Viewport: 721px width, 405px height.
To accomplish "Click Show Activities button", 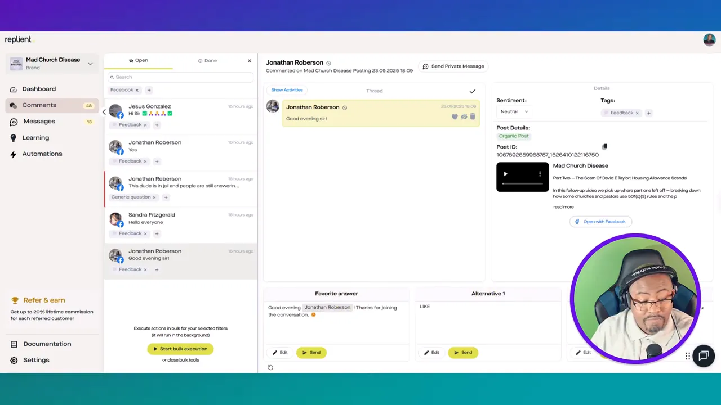I will [287, 90].
